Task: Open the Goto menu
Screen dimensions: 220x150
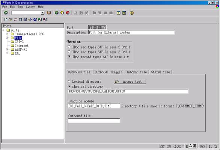Action: tap(20, 7)
